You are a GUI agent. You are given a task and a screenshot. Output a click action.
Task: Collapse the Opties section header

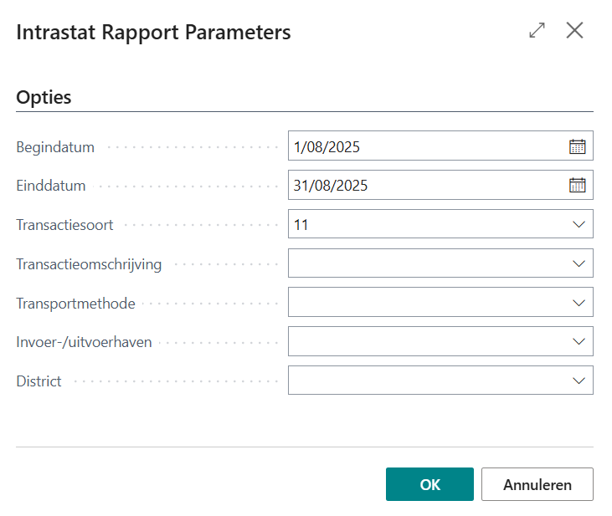(44, 97)
